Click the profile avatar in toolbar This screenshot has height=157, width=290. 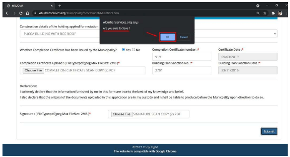point(280,13)
